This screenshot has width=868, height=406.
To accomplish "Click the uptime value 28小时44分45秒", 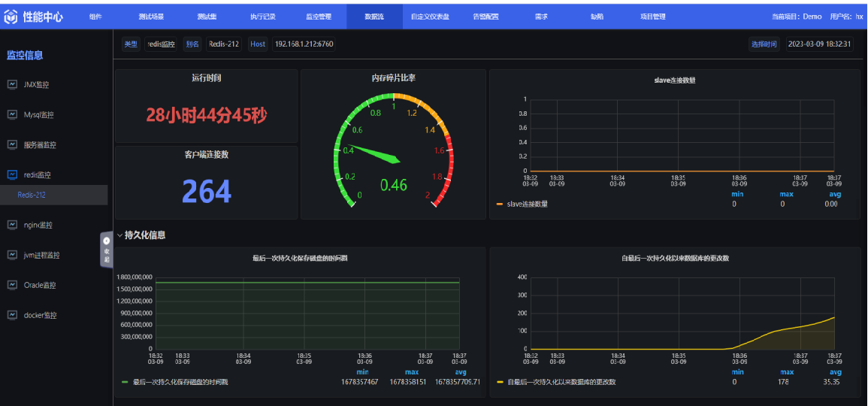I will (207, 114).
